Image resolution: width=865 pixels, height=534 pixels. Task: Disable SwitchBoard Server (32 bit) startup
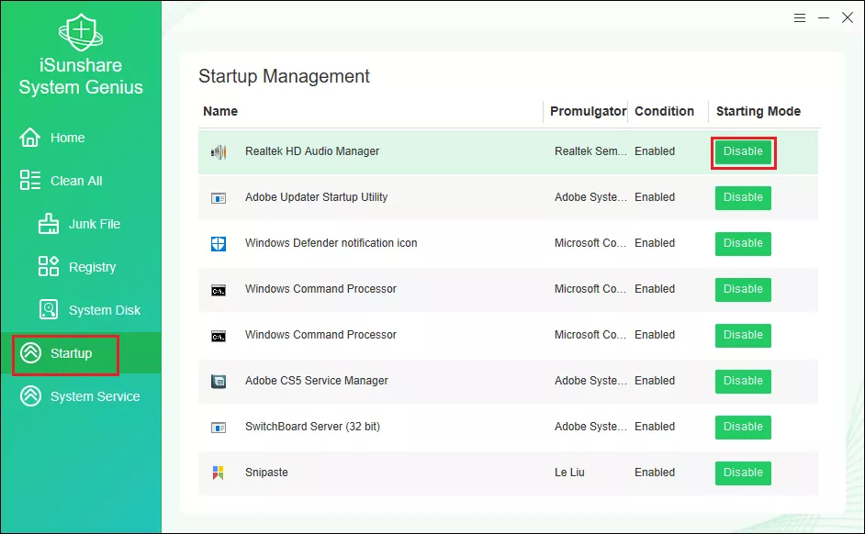click(x=743, y=427)
